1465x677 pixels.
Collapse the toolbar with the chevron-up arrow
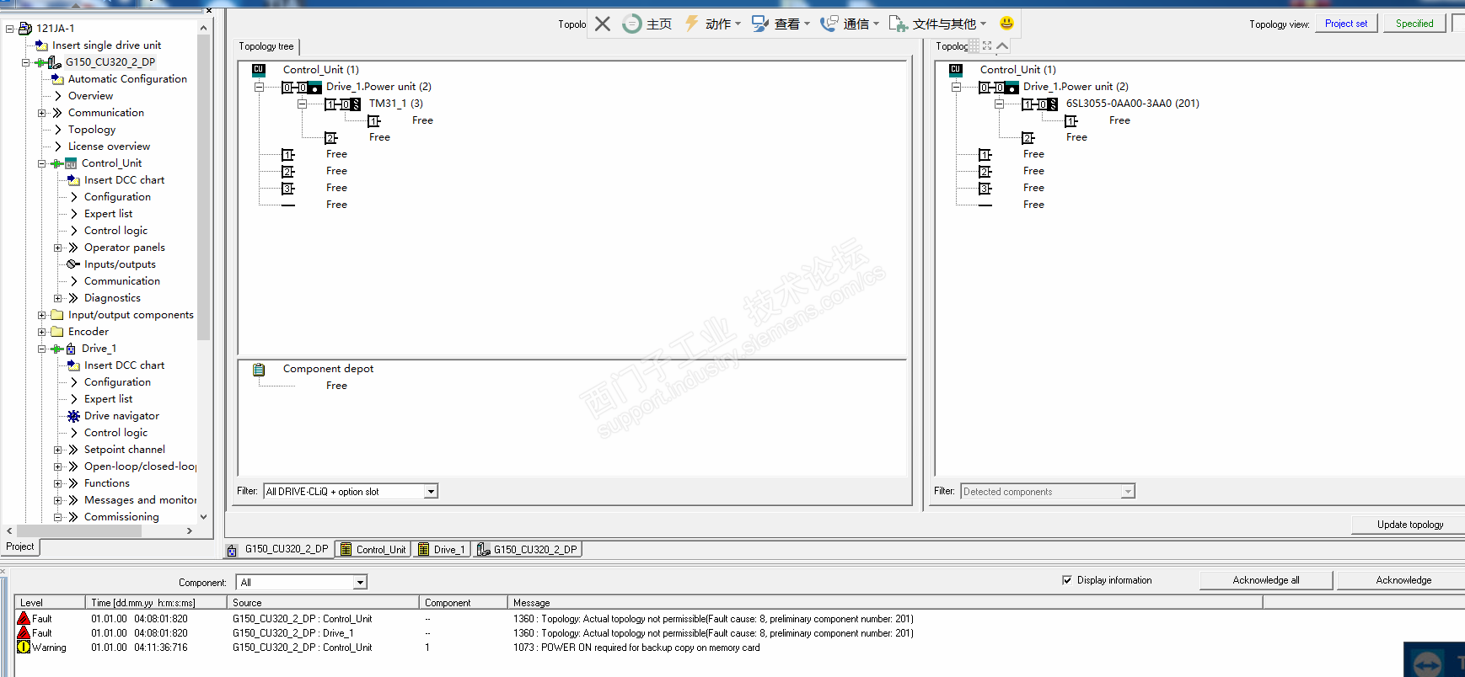coord(1002,46)
